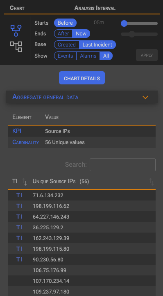Click the APPLY button
This screenshot has height=296, width=163.
[x=147, y=55]
